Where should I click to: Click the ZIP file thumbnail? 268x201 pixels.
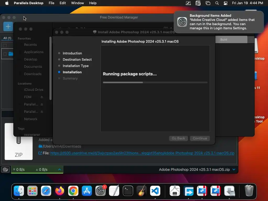(19, 142)
